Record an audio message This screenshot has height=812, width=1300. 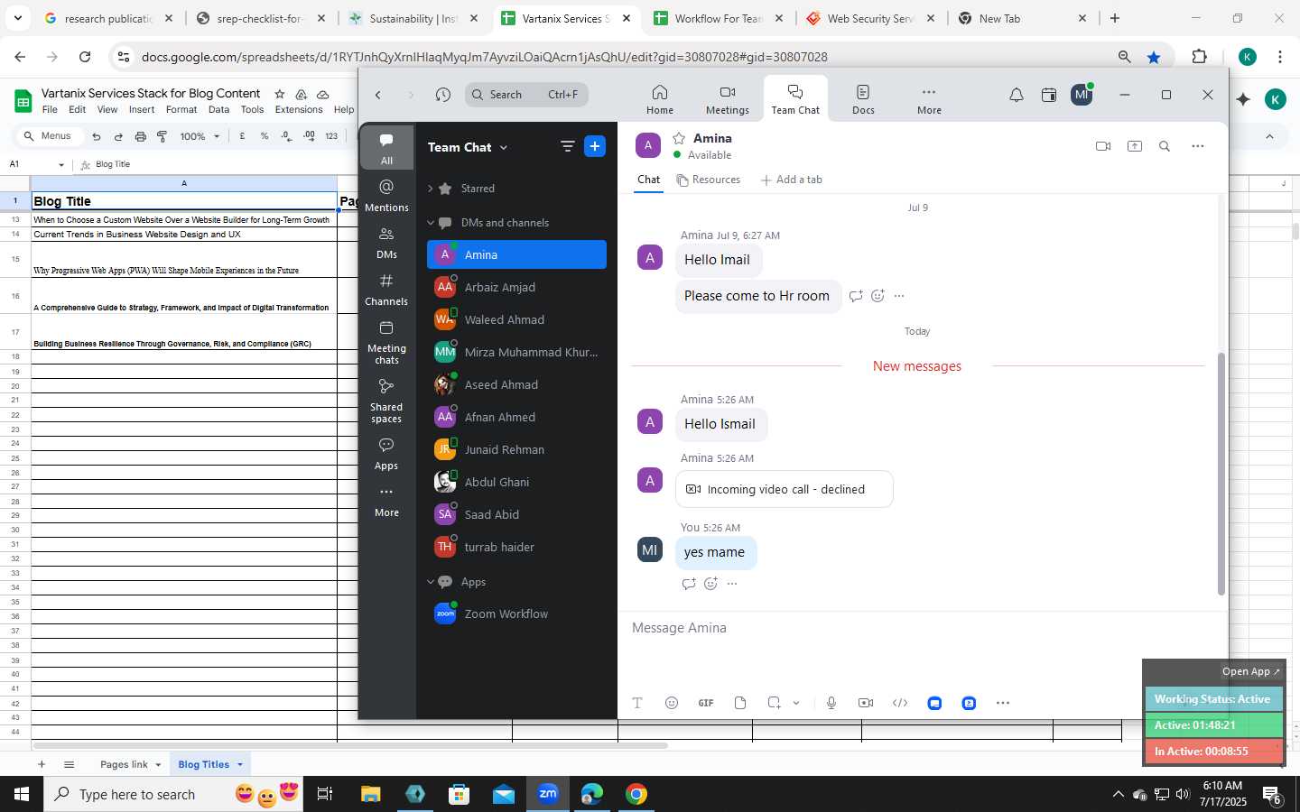(831, 703)
